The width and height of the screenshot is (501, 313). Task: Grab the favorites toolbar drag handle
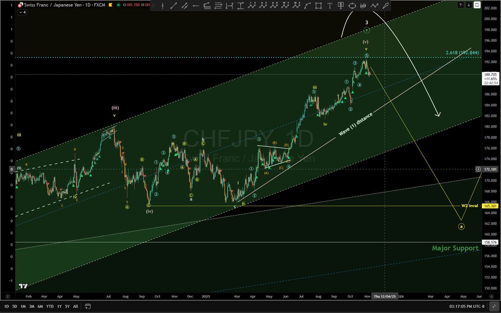(x=153, y=6)
